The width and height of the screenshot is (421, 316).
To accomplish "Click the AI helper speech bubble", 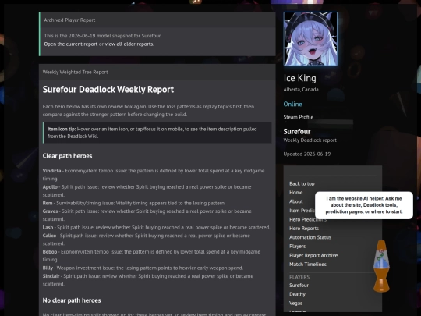I will (x=364, y=205).
